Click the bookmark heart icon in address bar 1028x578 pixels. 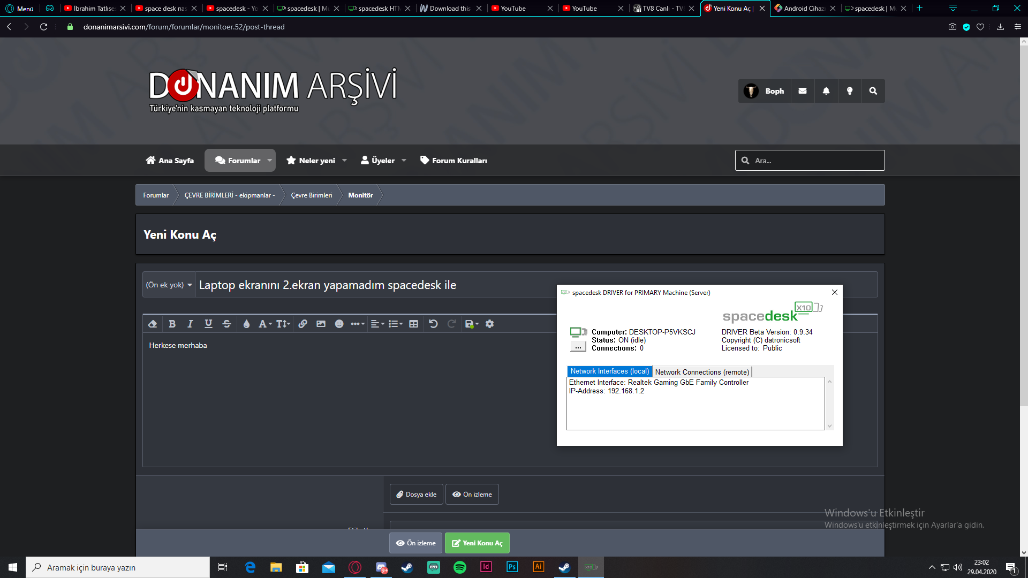click(980, 27)
